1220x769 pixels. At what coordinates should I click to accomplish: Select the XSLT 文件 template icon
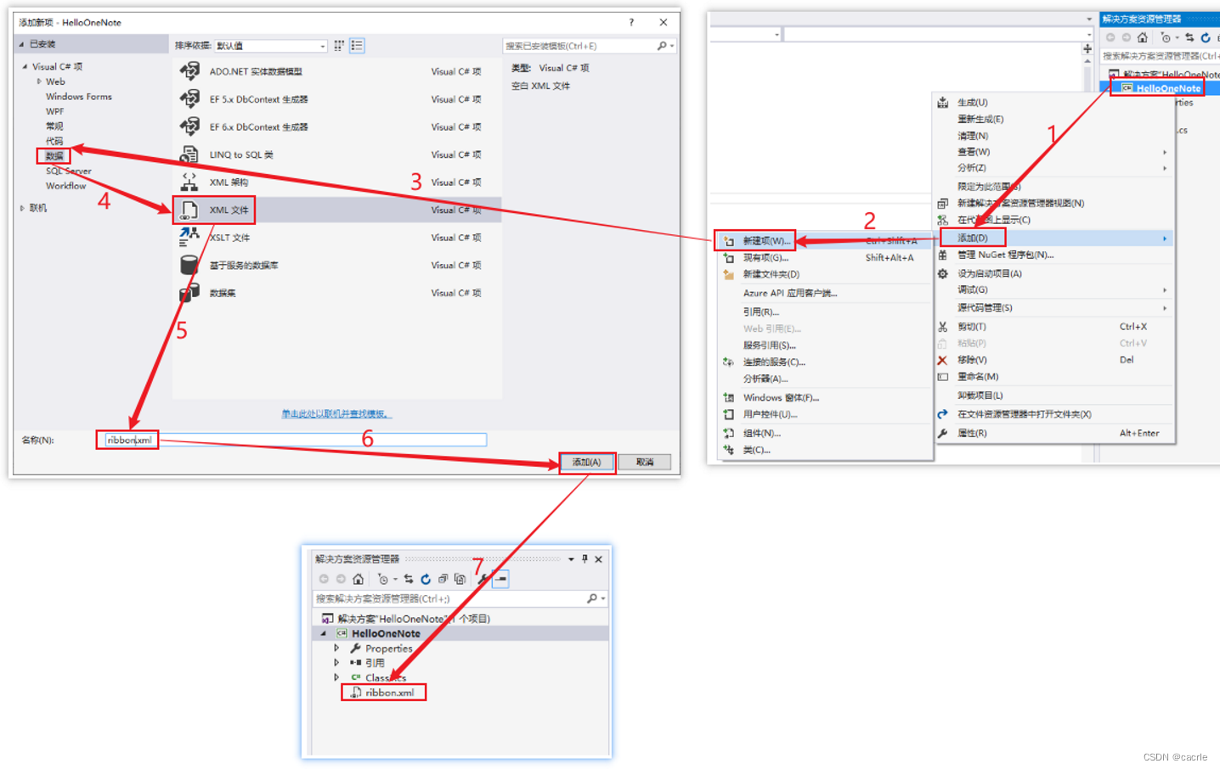click(189, 238)
